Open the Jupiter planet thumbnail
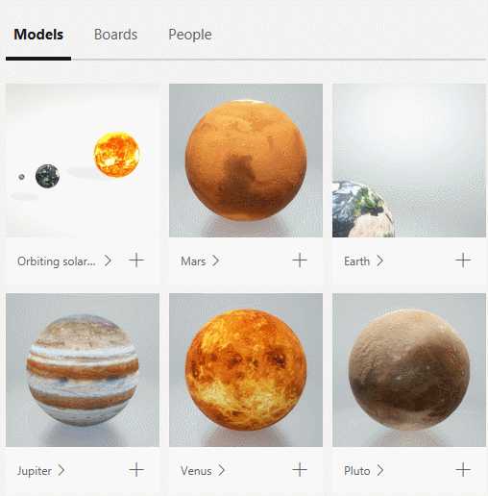The width and height of the screenshot is (488, 496). 83,370
